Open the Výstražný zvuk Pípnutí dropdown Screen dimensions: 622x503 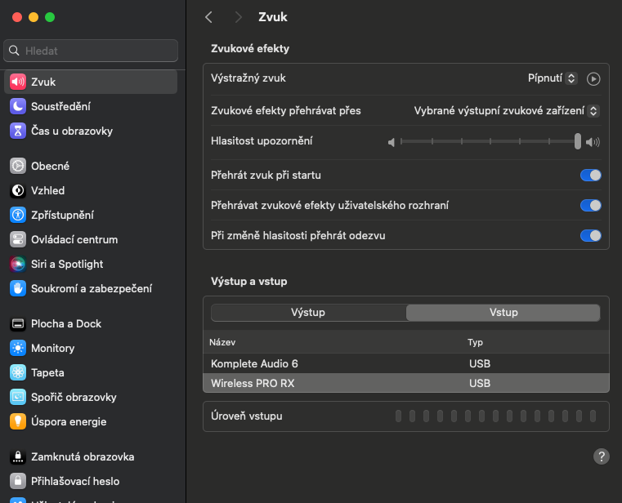click(553, 78)
